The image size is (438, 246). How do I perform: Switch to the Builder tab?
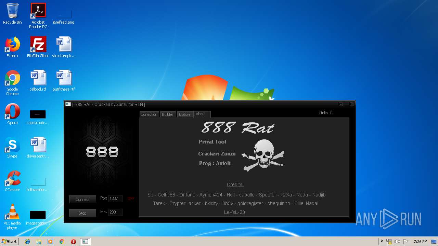point(167,114)
